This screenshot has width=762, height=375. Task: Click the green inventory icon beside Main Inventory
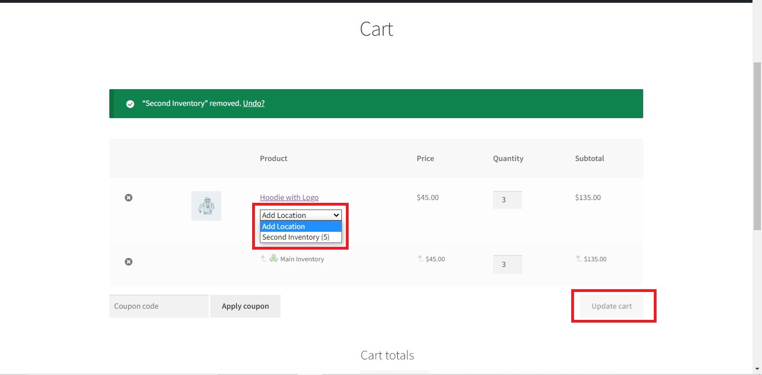273,258
